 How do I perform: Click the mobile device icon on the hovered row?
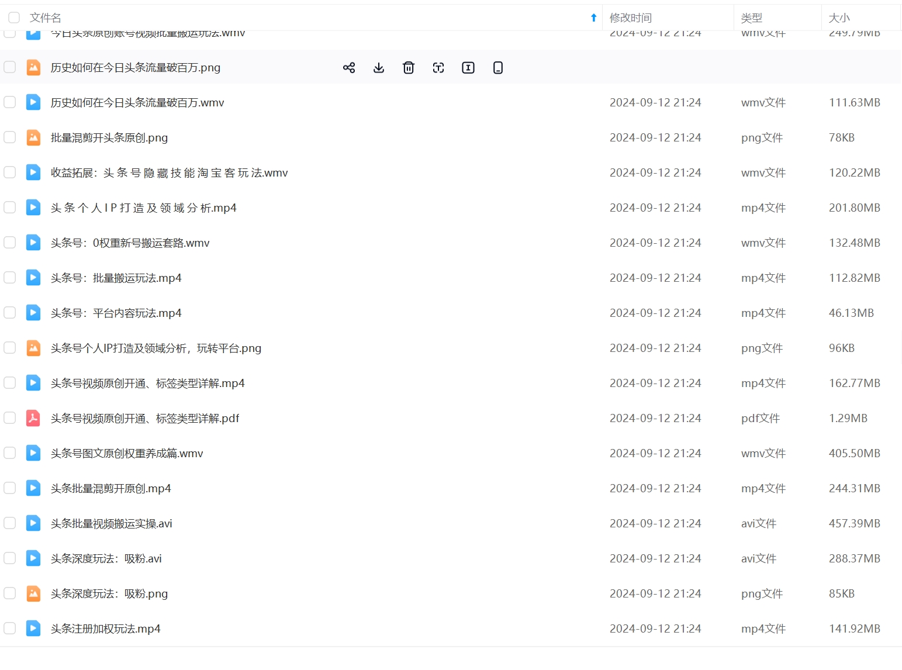coord(498,68)
